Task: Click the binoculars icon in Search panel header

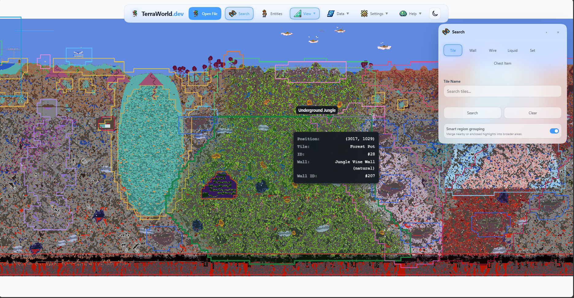Action: coord(446,32)
